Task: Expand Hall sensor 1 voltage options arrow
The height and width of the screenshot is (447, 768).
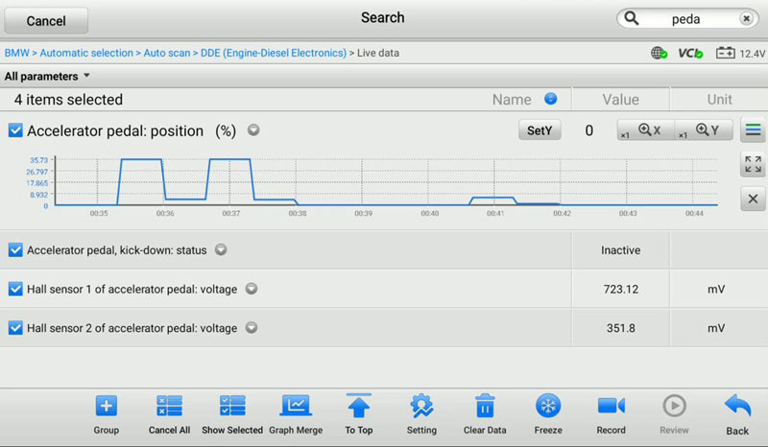Action: click(x=252, y=289)
